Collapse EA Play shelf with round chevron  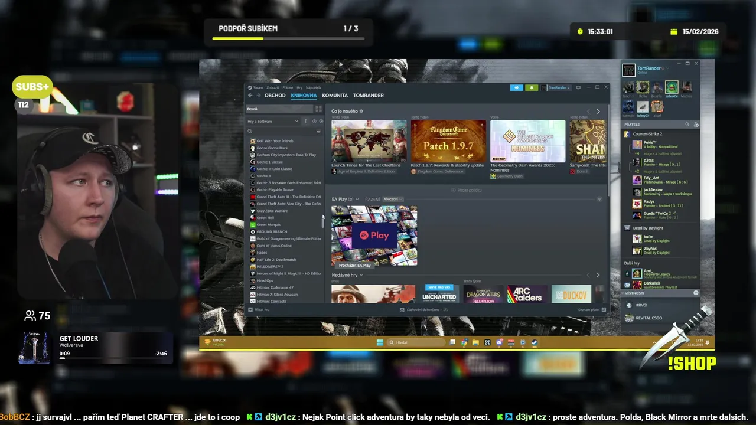(x=599, y=199)
